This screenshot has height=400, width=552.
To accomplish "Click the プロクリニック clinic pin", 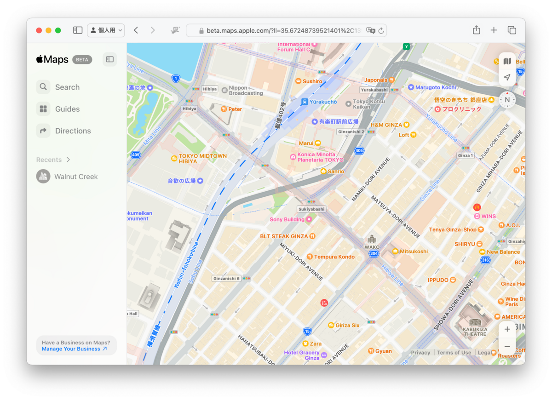I will coord(437,109).
